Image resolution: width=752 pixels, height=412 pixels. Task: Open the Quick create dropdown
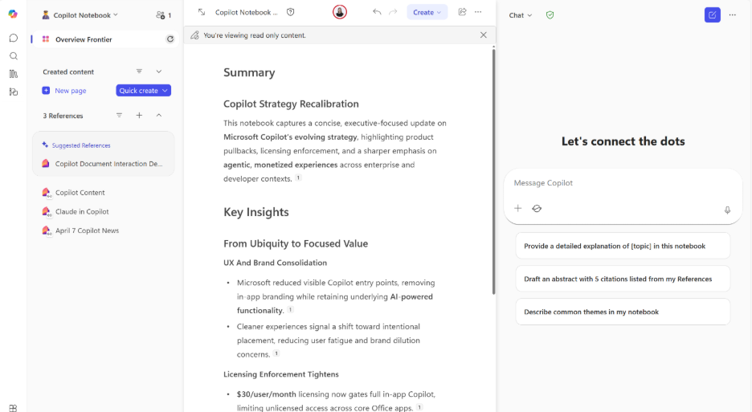pos(143,91)
